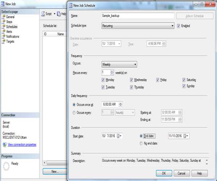This screenshot has width=217, height=181.
Task: Uncheck the Monday checkbox
Action: [103, 80]
